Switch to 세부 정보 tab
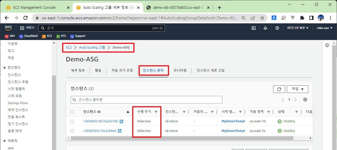The image size is (337, 150). coord(78,70)
